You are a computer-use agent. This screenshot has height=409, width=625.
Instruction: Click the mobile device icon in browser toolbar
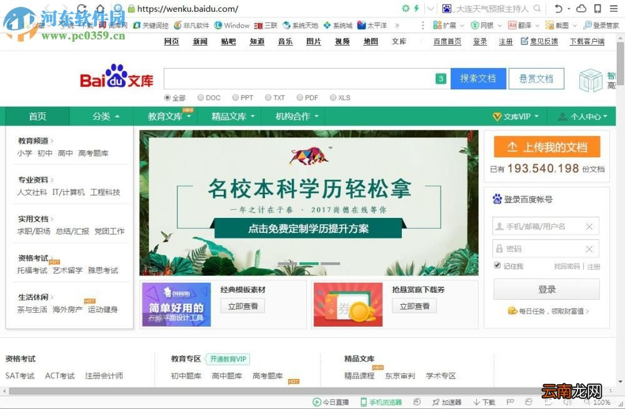(597, 8)
